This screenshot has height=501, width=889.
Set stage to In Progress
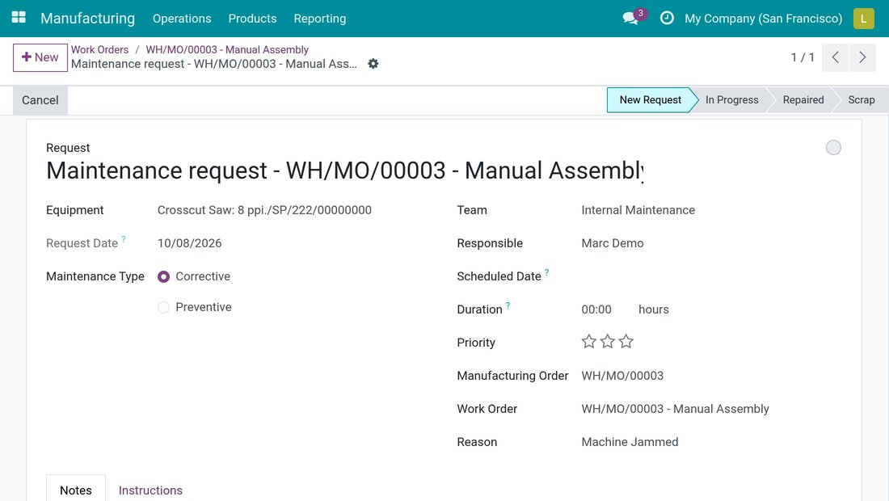(732, 99)
